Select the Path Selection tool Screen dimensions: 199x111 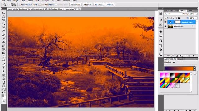click(x=3, y=71)
